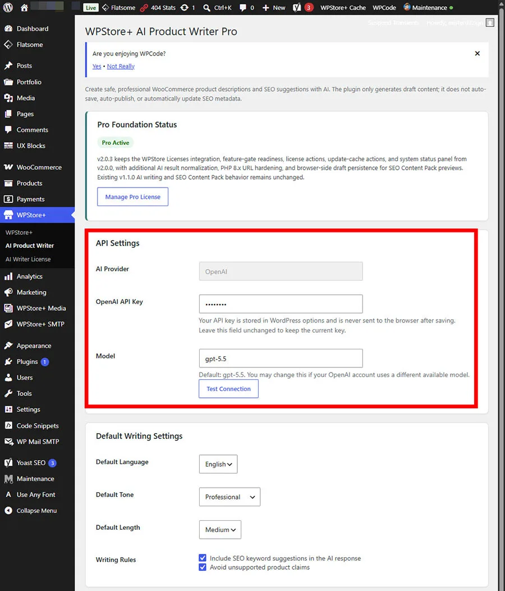Viewport: 505px width, 591px height.
Task: Open the New content menu
Action: click(274, 7)
